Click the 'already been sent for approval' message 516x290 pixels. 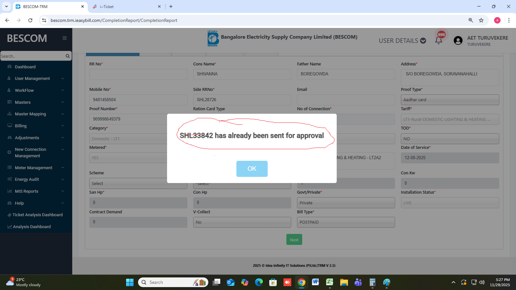(252, 136)
